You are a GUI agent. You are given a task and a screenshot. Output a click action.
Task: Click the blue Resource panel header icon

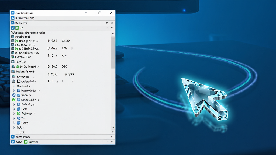13,23
